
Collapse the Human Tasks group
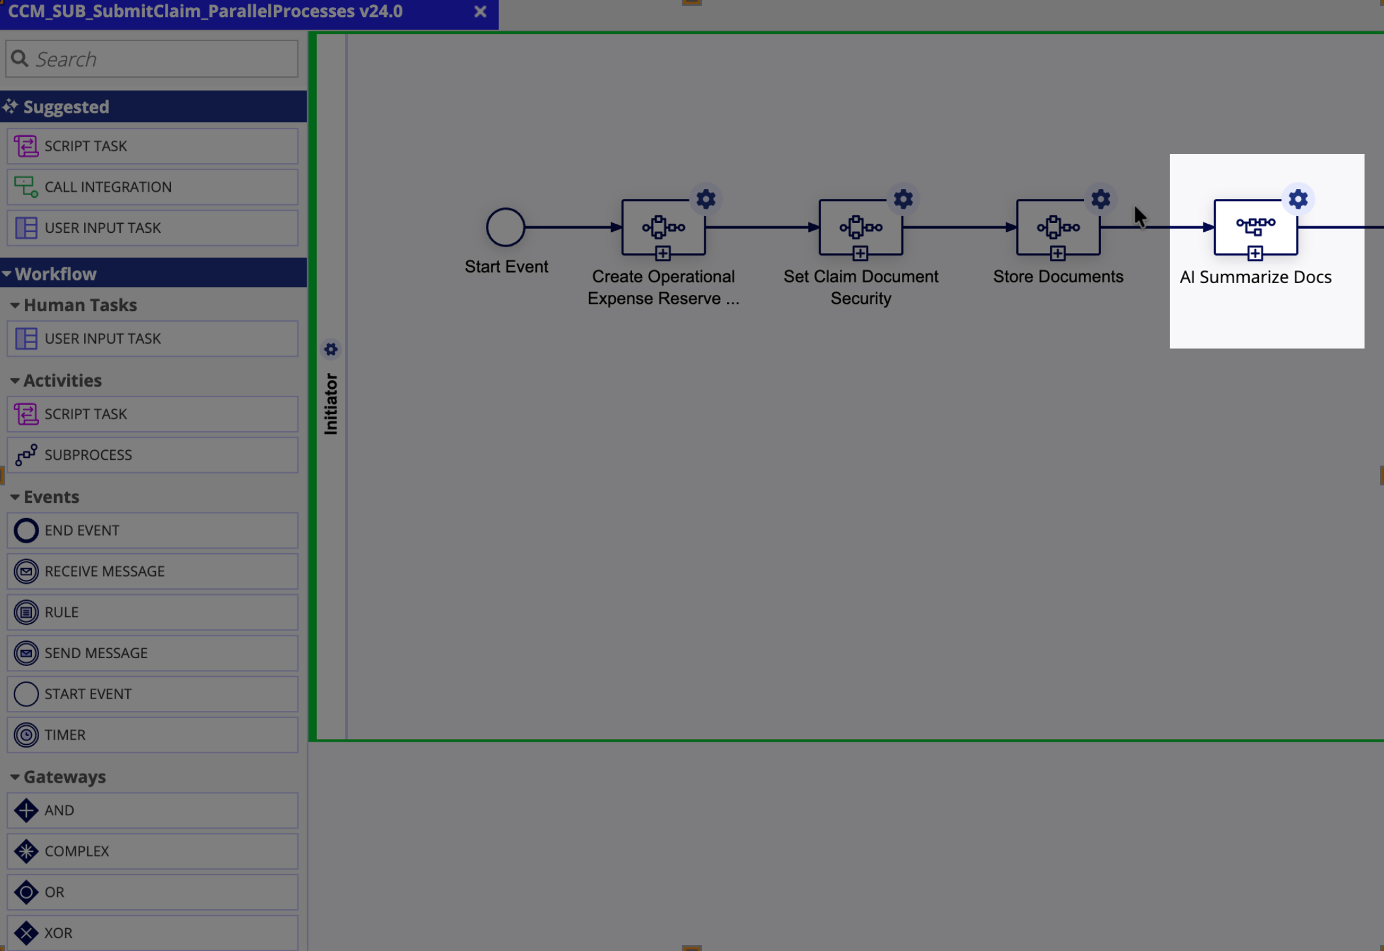(14, 305)
